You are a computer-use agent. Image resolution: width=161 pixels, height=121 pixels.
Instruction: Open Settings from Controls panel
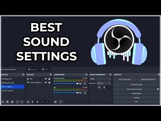coord(136,98)
